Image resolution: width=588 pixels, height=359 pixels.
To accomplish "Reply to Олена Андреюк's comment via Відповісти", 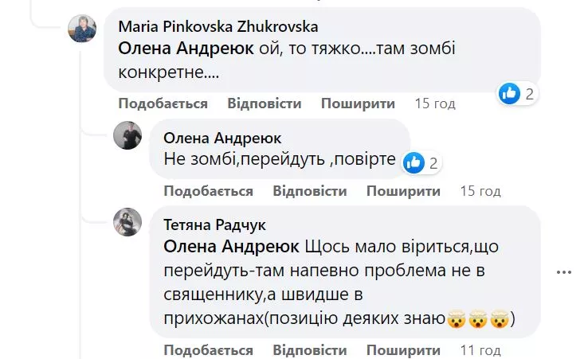I will click(x=309, y=191).
